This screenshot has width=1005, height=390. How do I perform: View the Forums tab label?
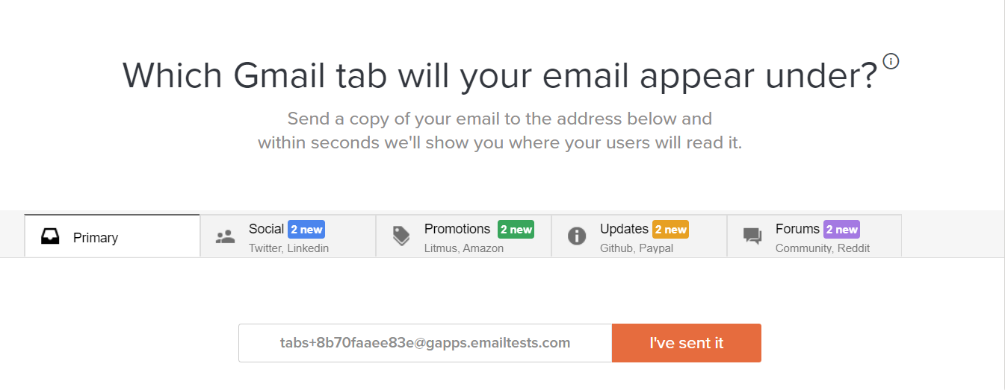[797, 229]
